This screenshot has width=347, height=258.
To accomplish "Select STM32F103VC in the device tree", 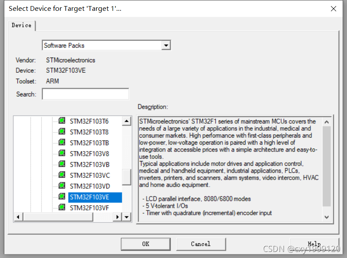I will (x=90, y=175).
